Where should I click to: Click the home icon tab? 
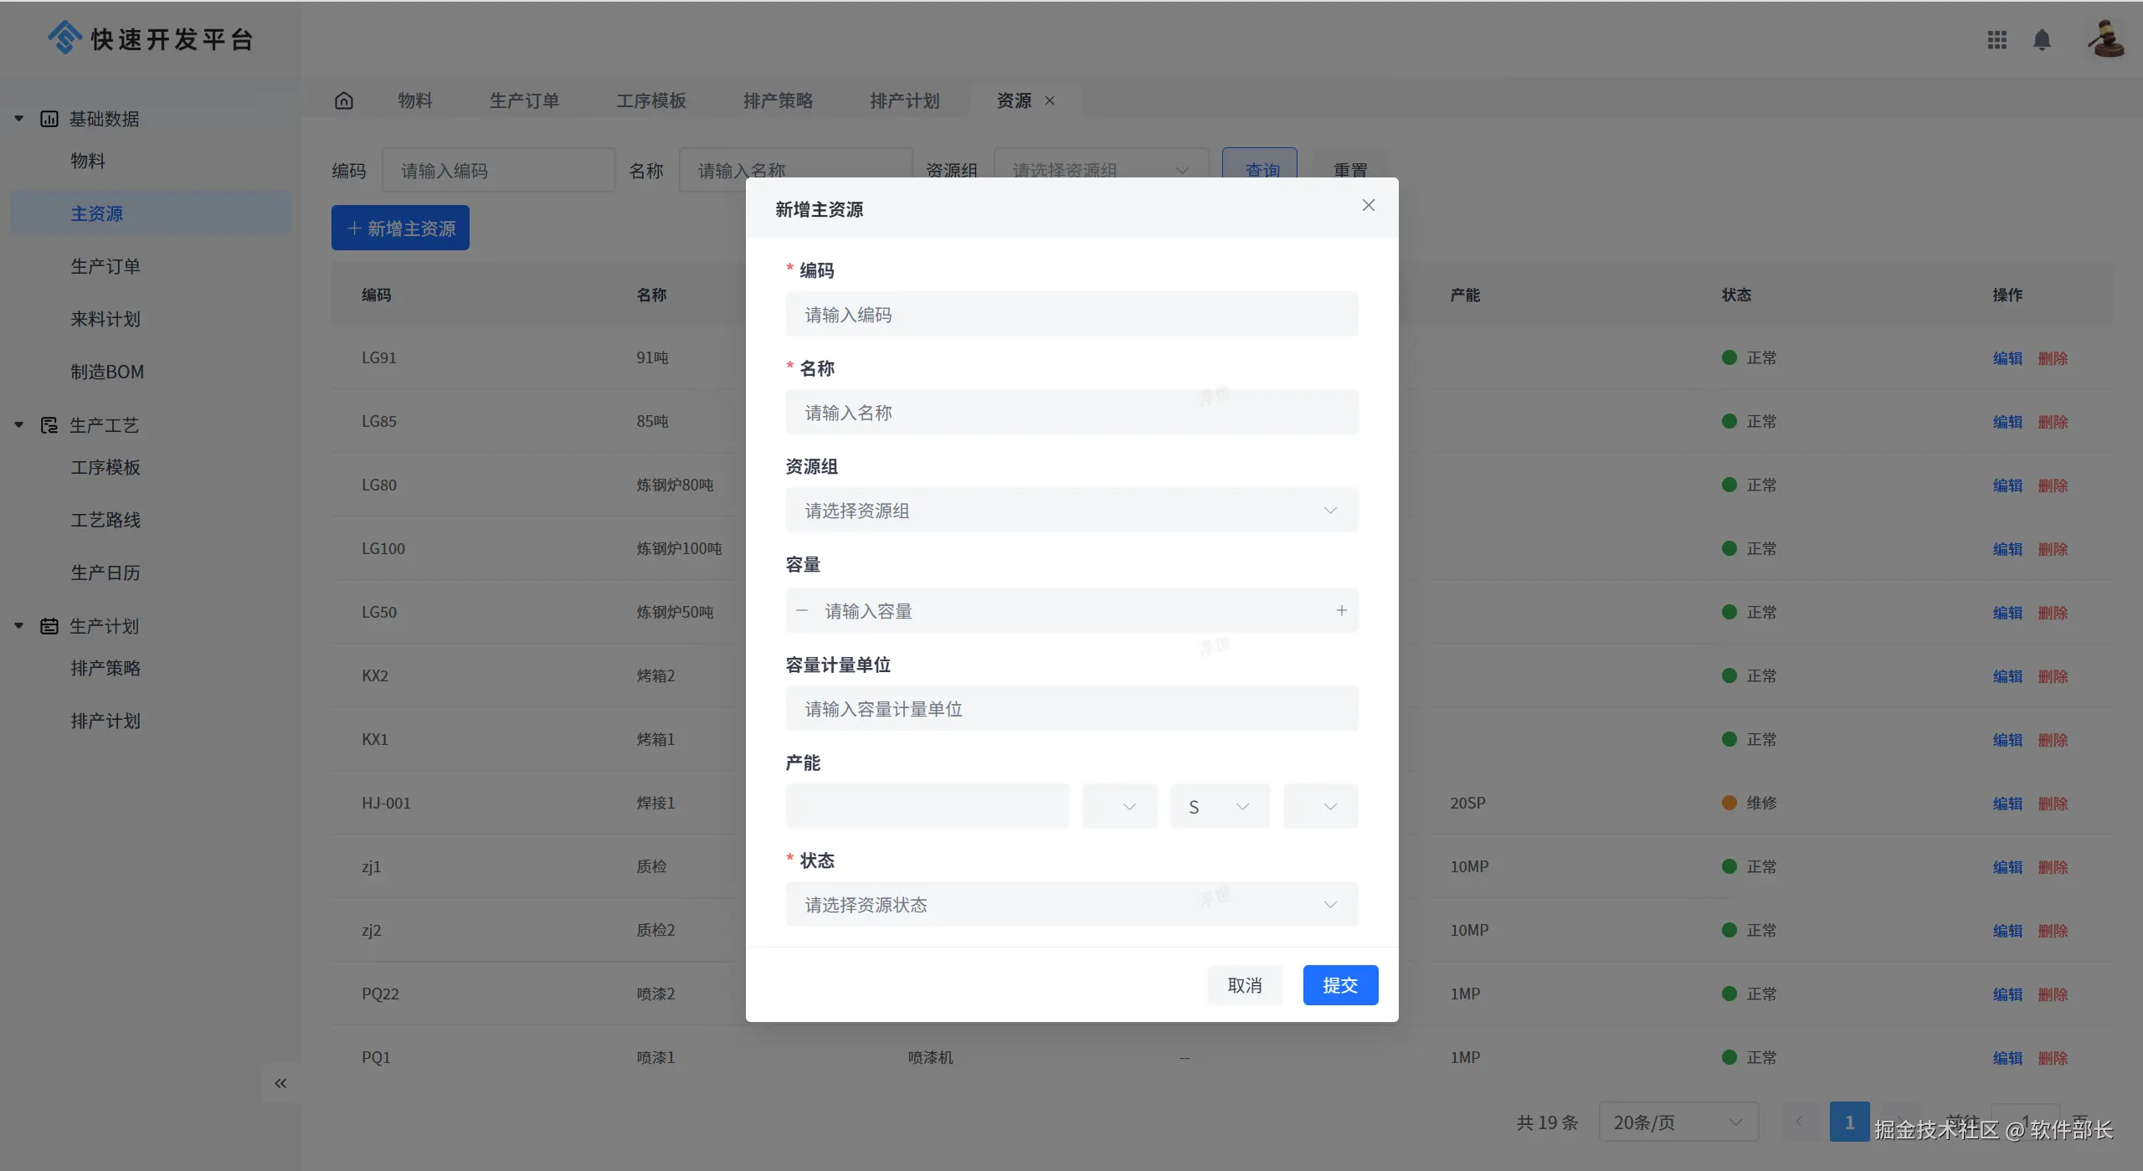click(343, 100)
